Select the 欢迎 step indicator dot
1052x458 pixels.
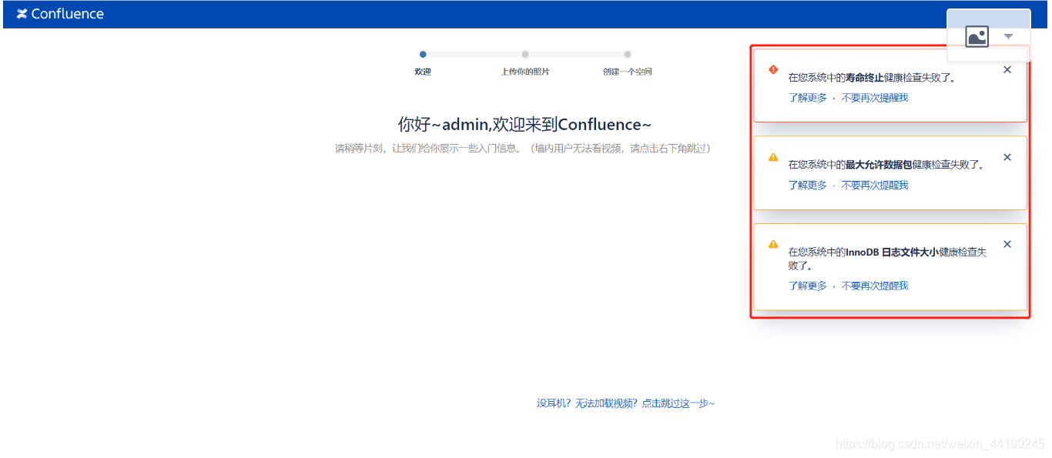tap(423, 55)
